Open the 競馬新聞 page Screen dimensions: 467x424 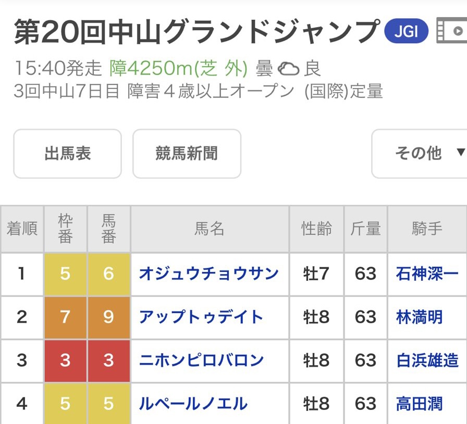point(187,154)
